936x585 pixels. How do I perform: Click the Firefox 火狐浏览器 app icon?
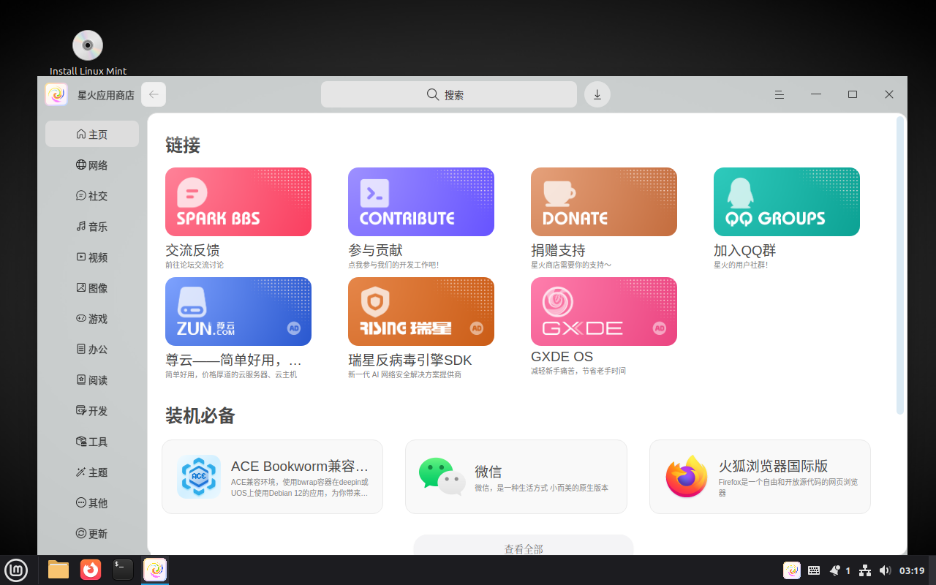tap(687, 477)
